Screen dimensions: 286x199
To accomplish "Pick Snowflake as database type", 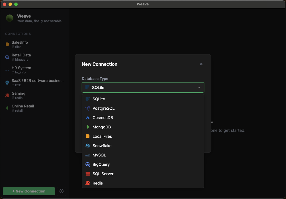I will pyautogui.click(x=143, y=146).
